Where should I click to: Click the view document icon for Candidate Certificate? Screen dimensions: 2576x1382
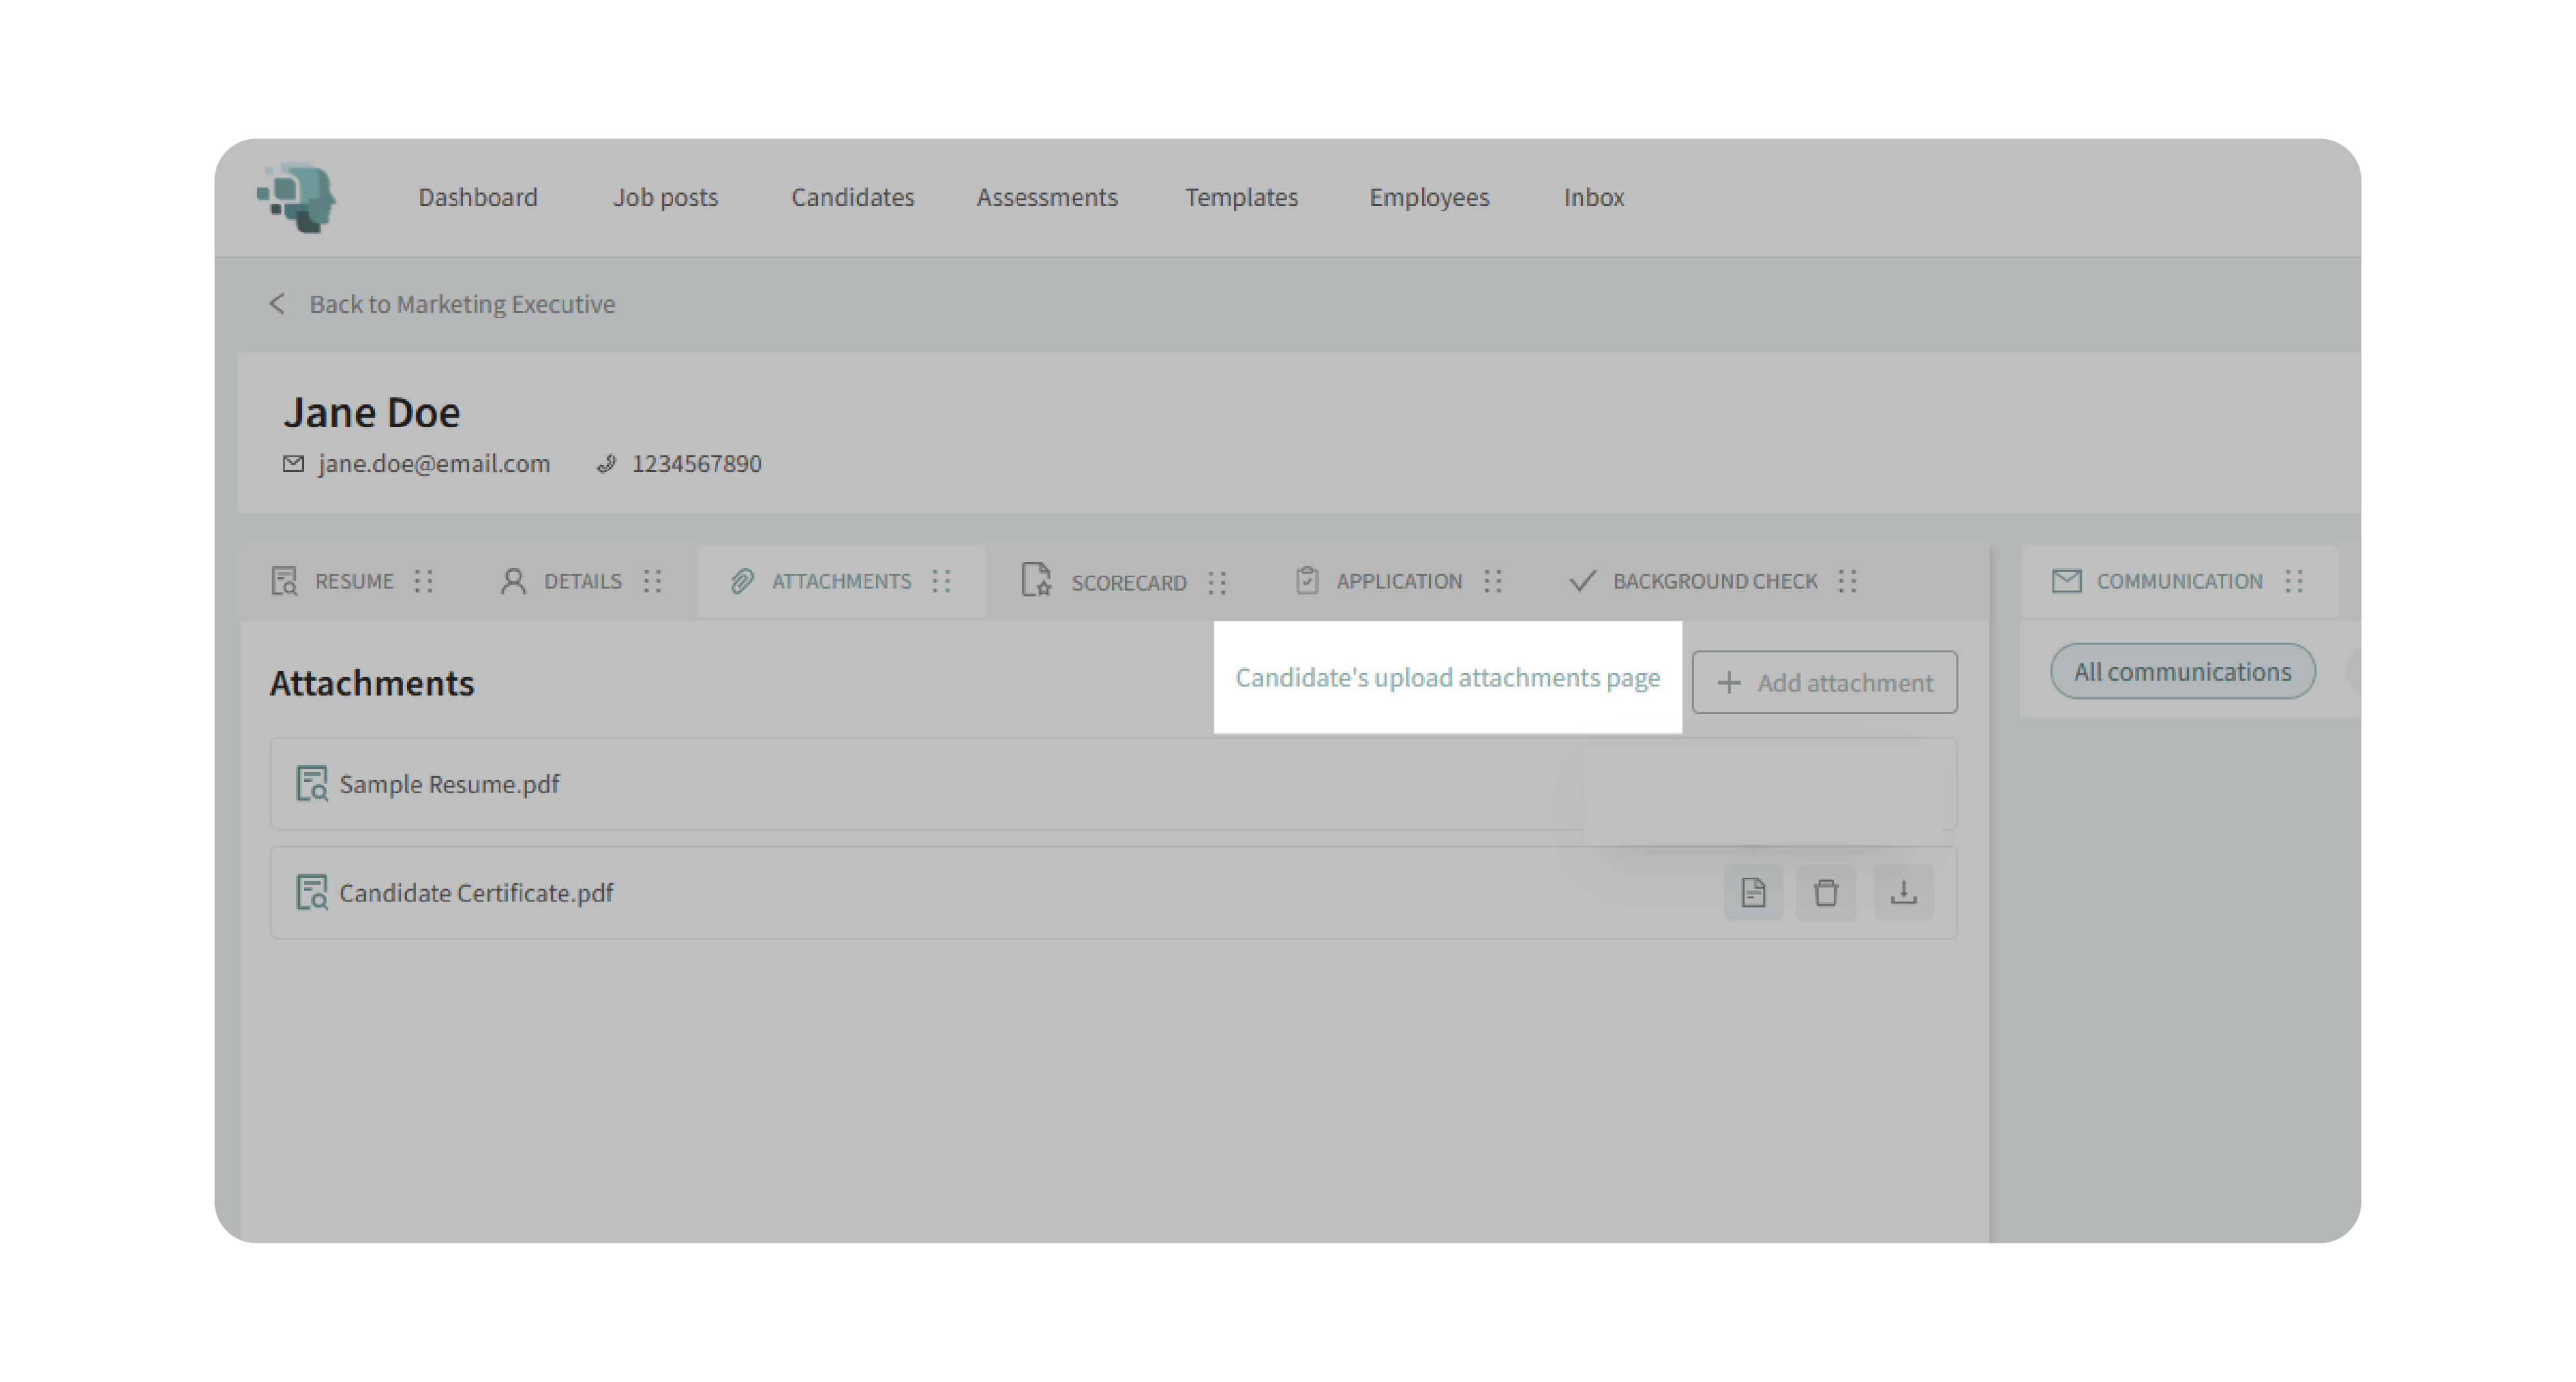coord(1752,892)
